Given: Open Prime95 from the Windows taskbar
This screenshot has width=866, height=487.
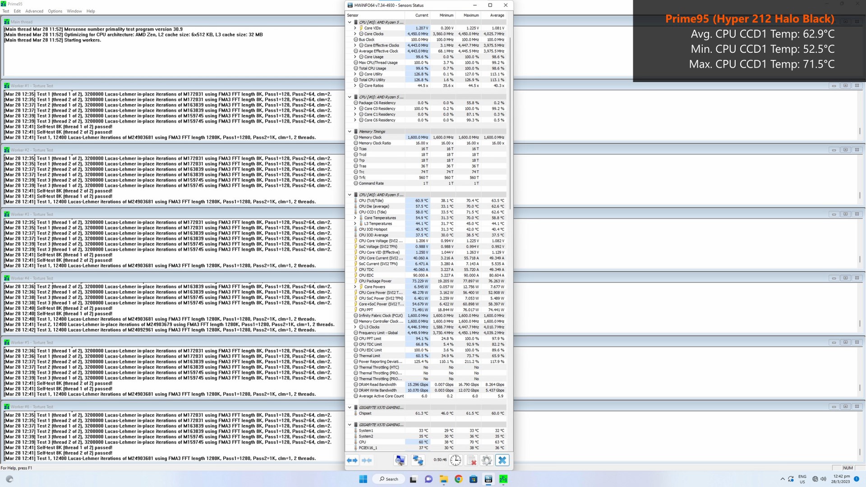Looking at the screenshot, I should [x=503, y=479].
